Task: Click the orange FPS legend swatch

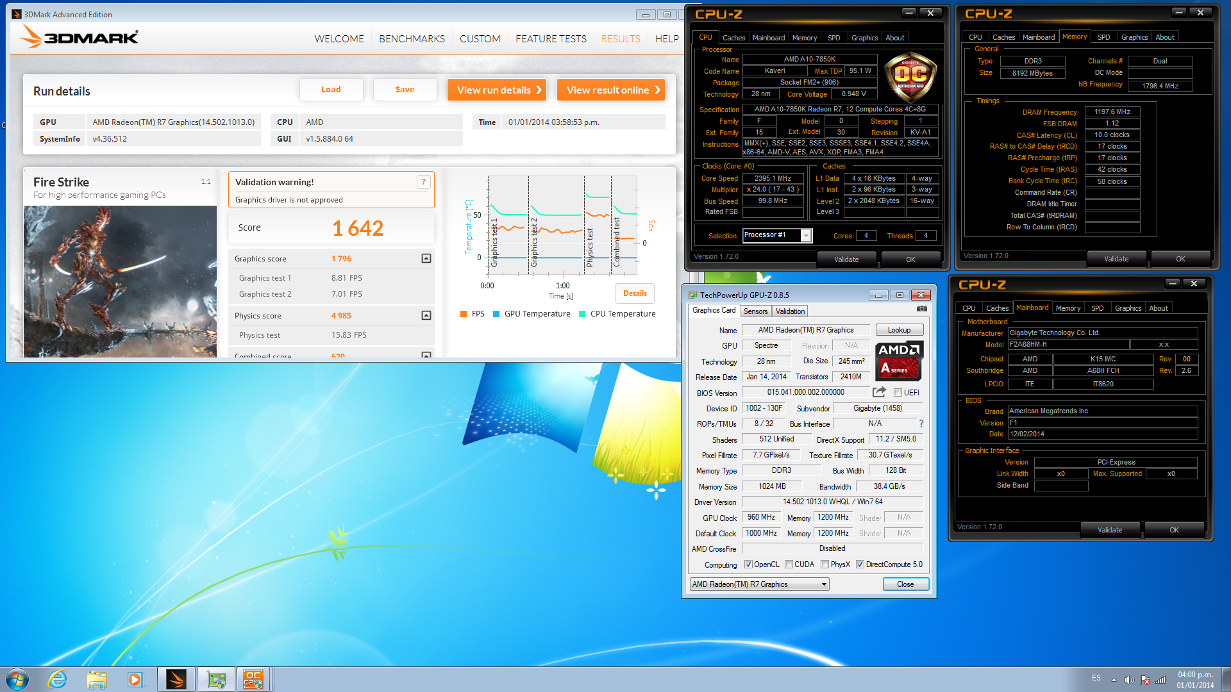Action: [464, 314]
